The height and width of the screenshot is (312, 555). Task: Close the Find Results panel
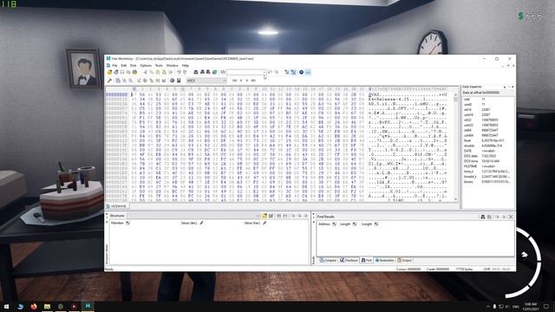pos(511,217)
